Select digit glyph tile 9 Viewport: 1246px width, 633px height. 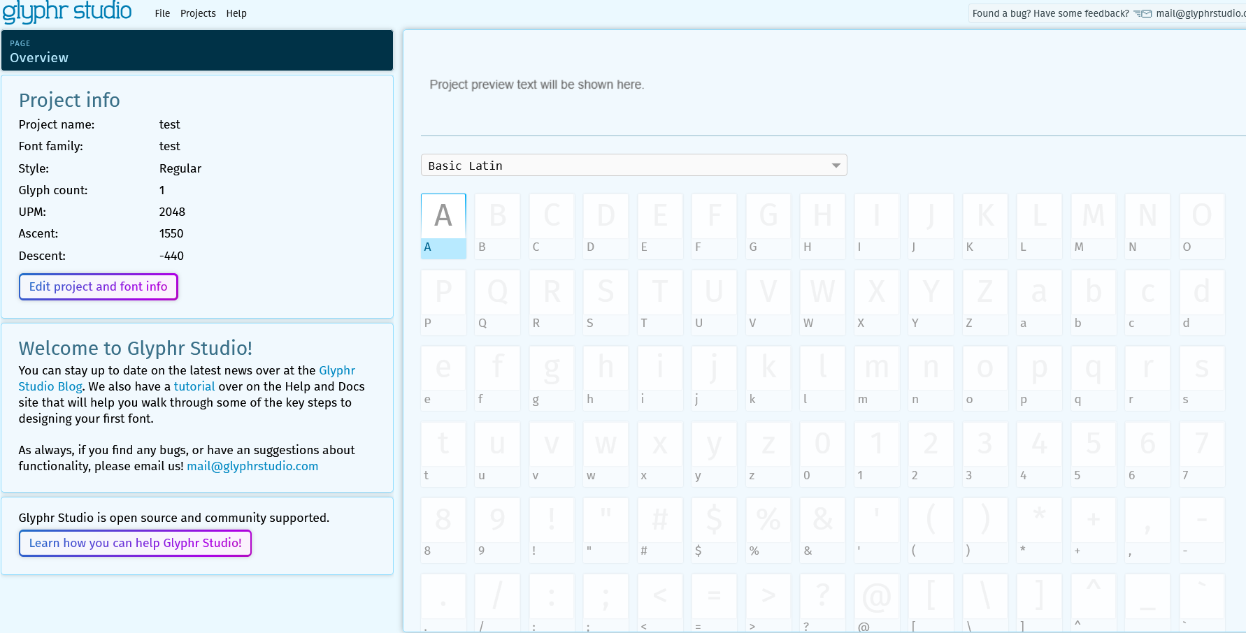pyautogui.click(x=498, y=530)
